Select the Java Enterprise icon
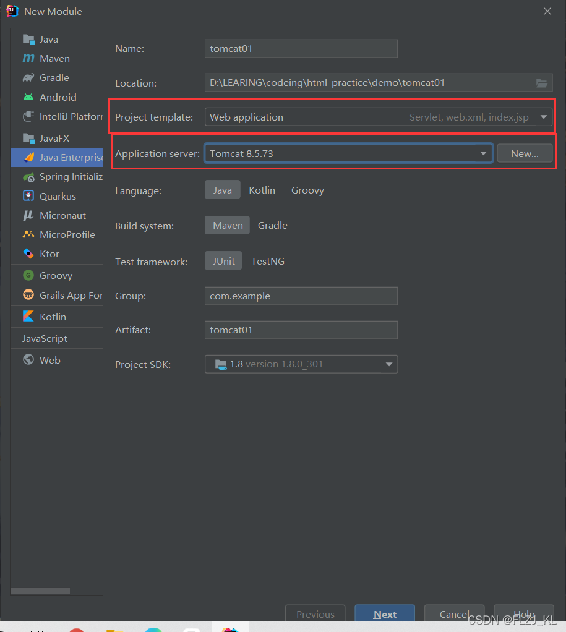The height and width of the screenshot is (632, 566). click(28, 157)
